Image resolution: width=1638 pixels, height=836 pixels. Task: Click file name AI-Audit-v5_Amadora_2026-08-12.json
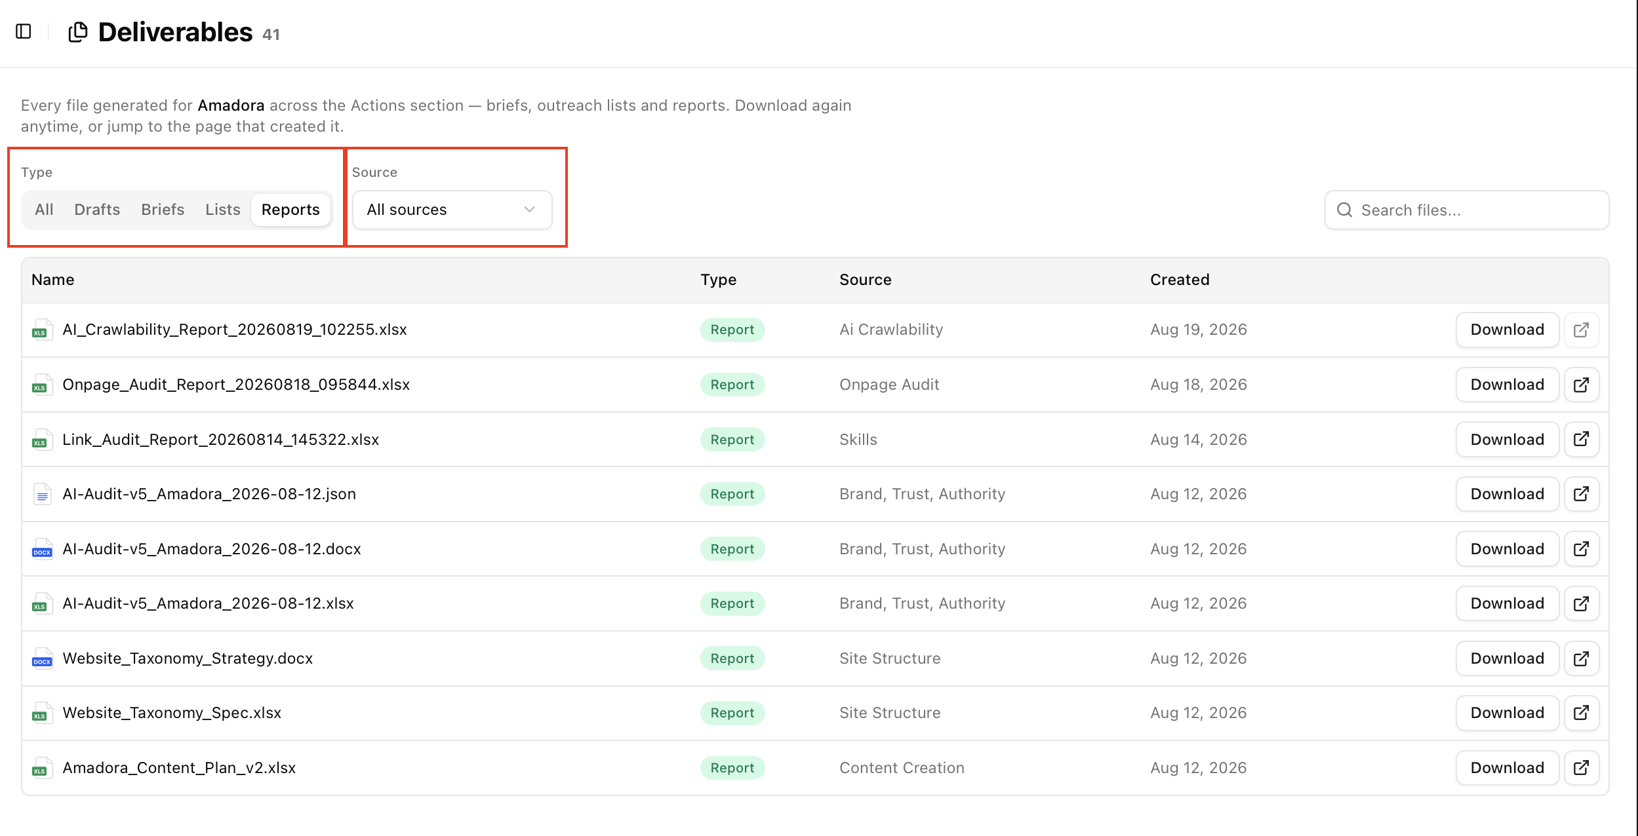click(209, 494)
